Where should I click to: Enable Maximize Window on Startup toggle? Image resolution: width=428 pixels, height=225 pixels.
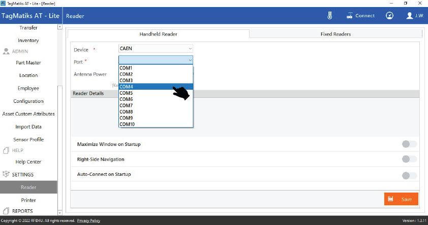409,144
